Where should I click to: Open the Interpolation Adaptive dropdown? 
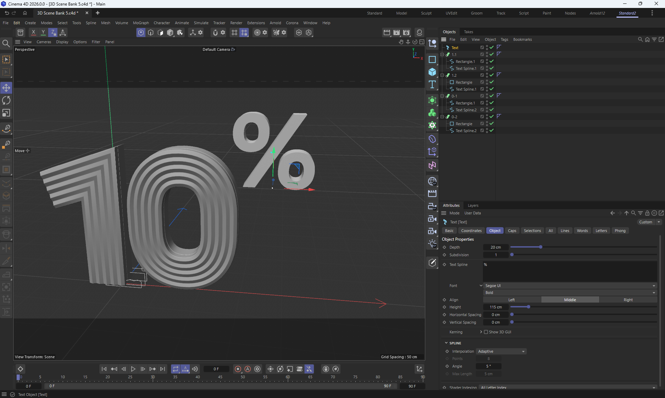click(501, 351)
